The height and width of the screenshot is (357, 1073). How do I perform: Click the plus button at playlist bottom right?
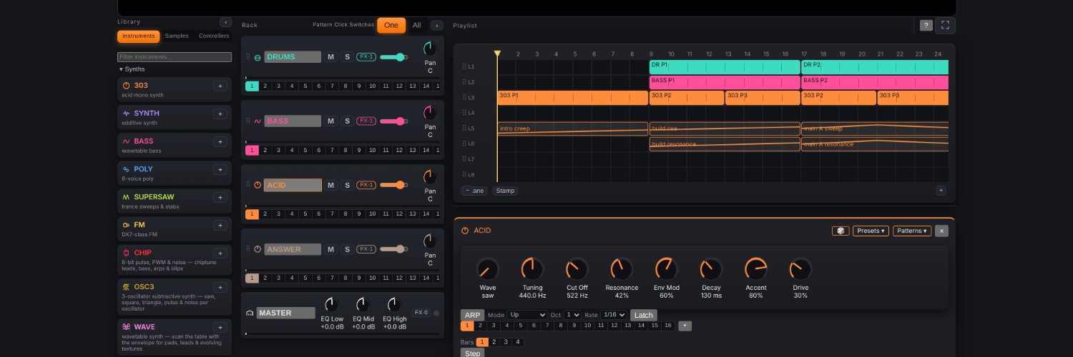point(941,191)
